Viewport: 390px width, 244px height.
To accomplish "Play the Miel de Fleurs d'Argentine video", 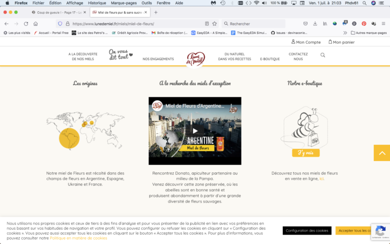I will click(195, 131).
